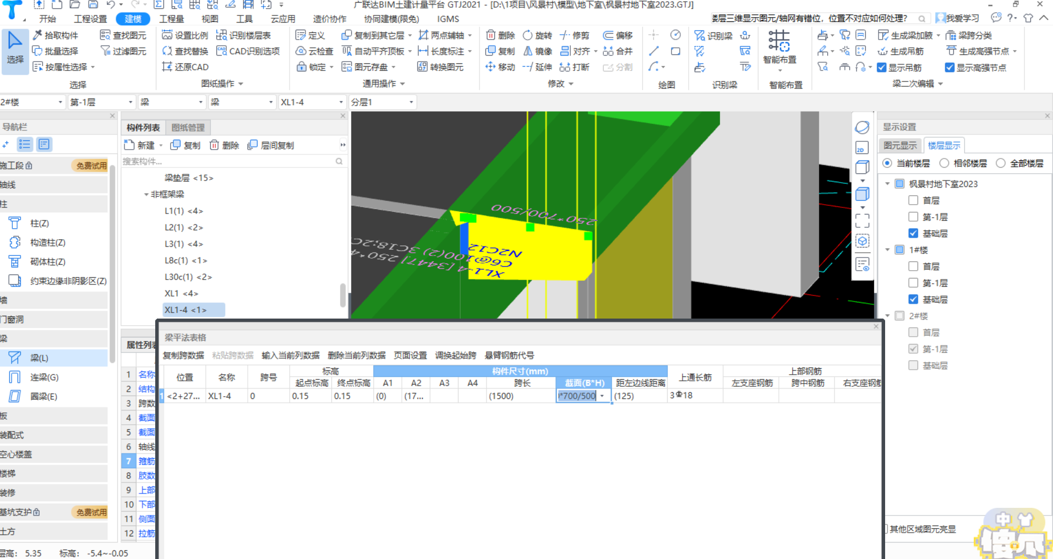
Task: Click 延伸 extend tool
Action: [537, 67]
